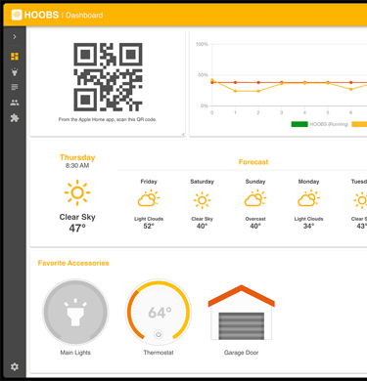Click the 47° current temperature
The image size is (367, 381).
pyautogui.click(x=77, y=228)
